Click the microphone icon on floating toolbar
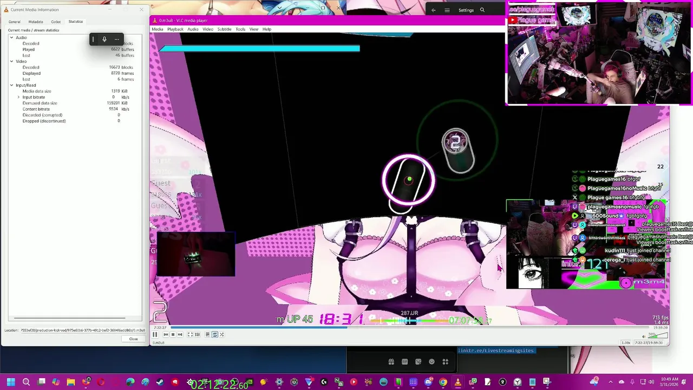The image size is (693, 390). click(104, 39)
